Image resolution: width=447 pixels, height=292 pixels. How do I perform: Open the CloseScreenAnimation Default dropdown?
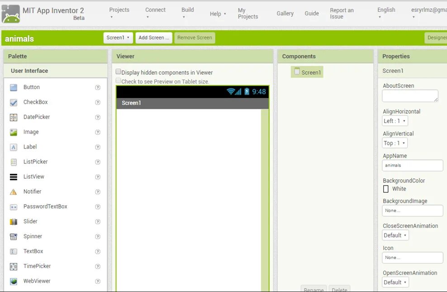395,235
